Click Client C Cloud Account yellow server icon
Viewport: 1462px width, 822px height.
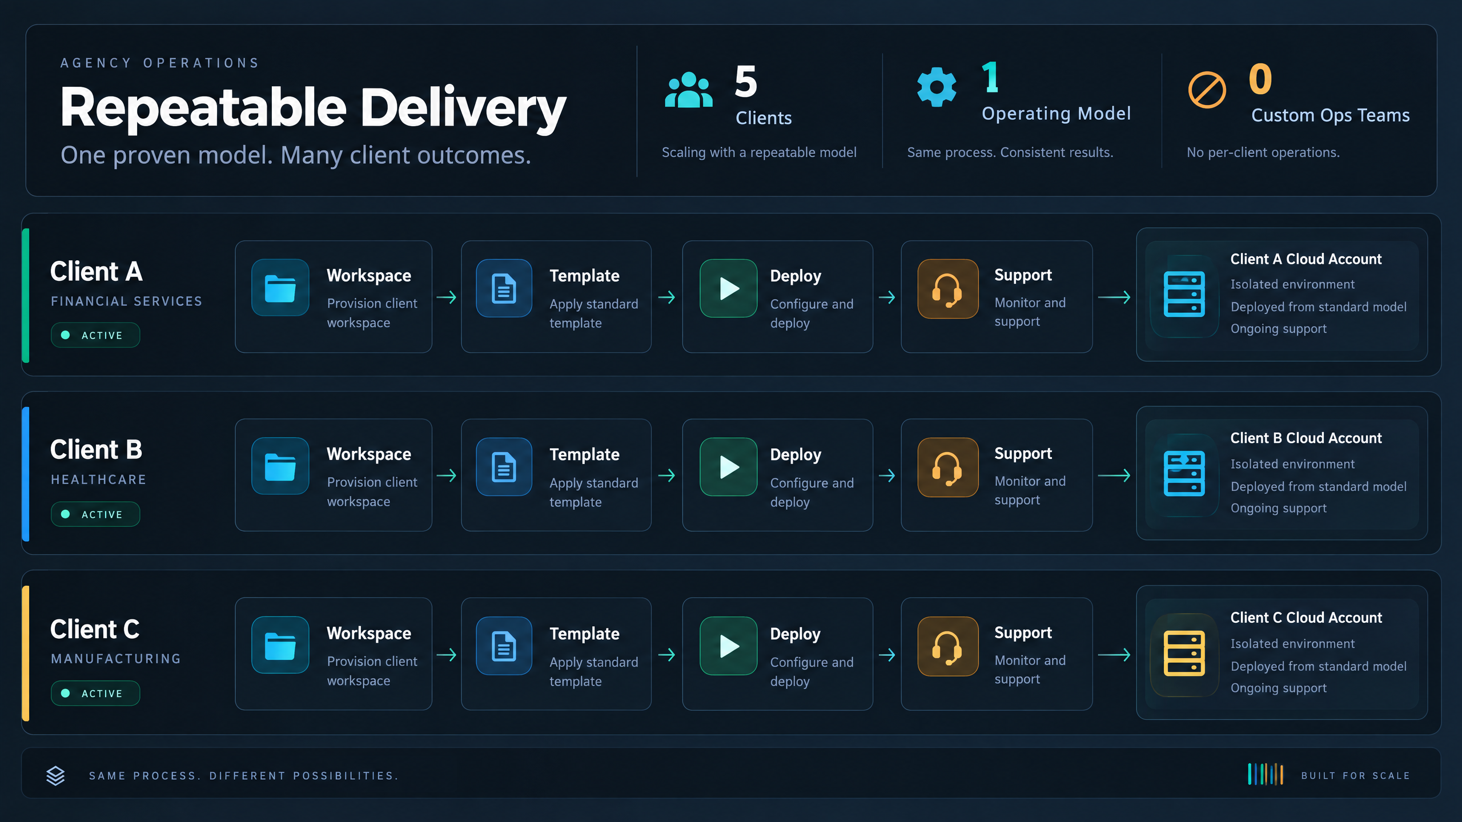(x=1184, y=654)
